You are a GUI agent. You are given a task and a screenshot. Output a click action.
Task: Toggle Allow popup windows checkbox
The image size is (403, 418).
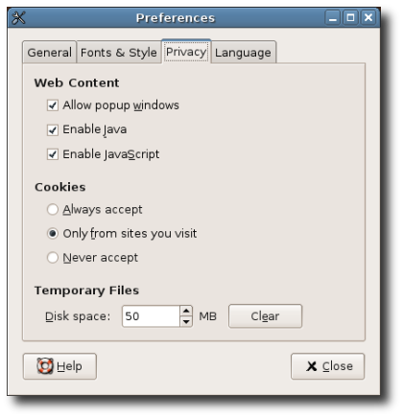point(53,105)
